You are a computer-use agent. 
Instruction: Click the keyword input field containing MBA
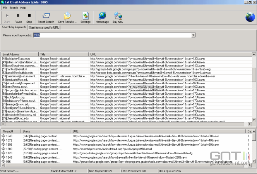click(x=112, y=35)
